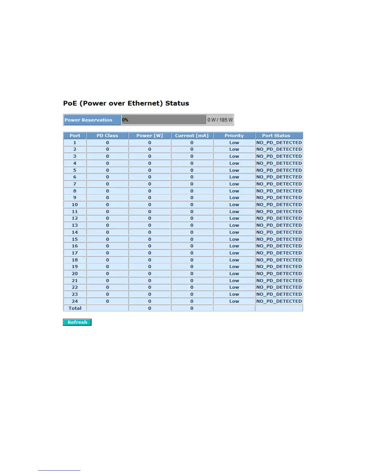Viewport: 366px width, 473px height.
Task: Select port number 11 cell
Action: coord(75,211)
